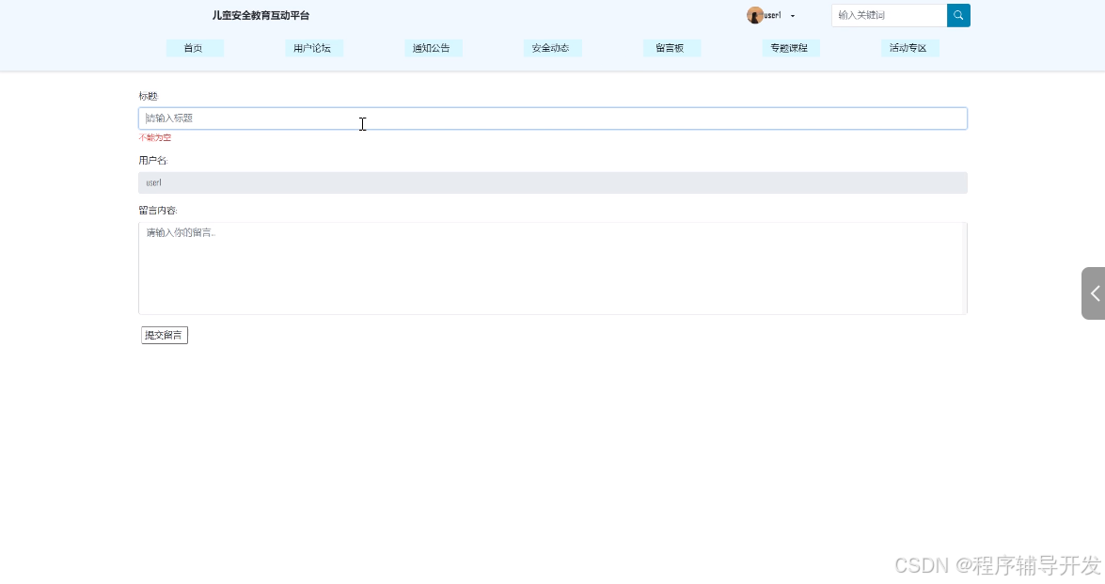Click the 留言内容 field label
Viewport: 1105px width, 584px height.
point(158,211)
